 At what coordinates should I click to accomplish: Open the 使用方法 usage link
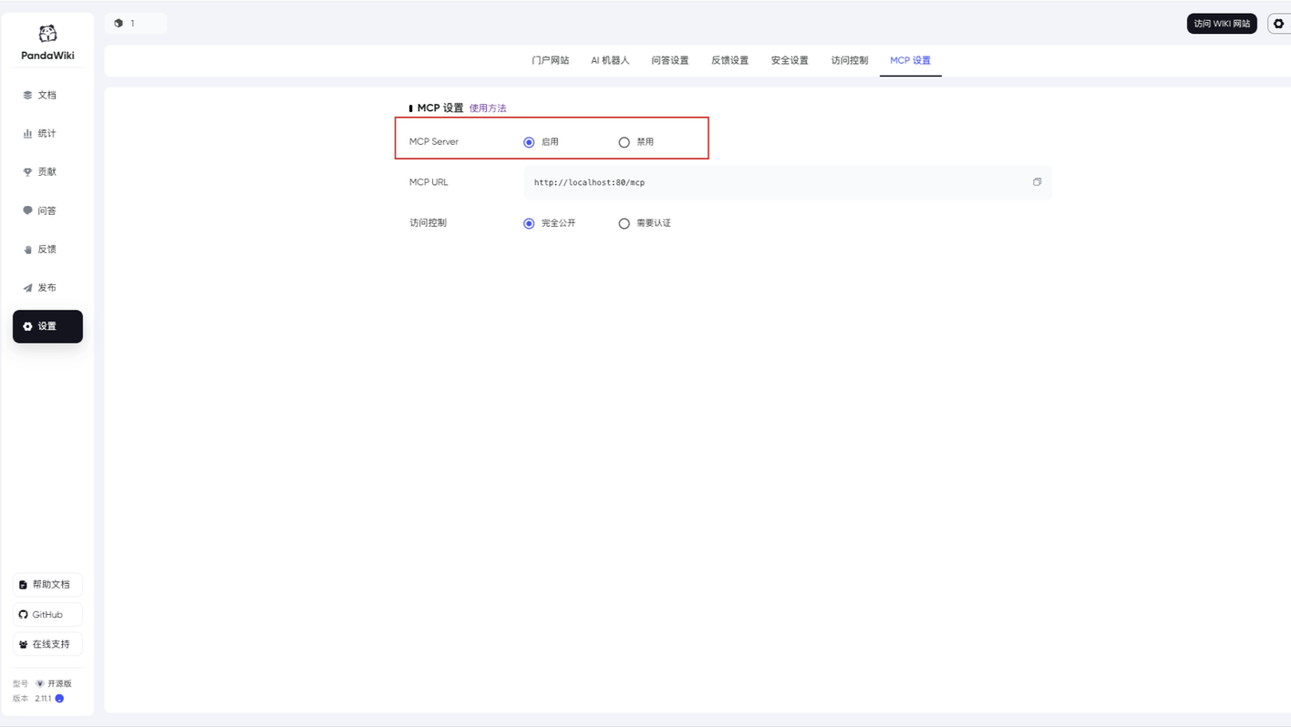coord(488,108)
